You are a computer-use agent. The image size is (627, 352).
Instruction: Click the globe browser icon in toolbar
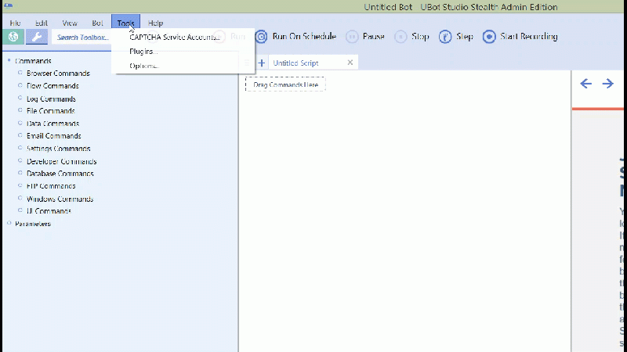pyautogui.click(x=13, y=37)
